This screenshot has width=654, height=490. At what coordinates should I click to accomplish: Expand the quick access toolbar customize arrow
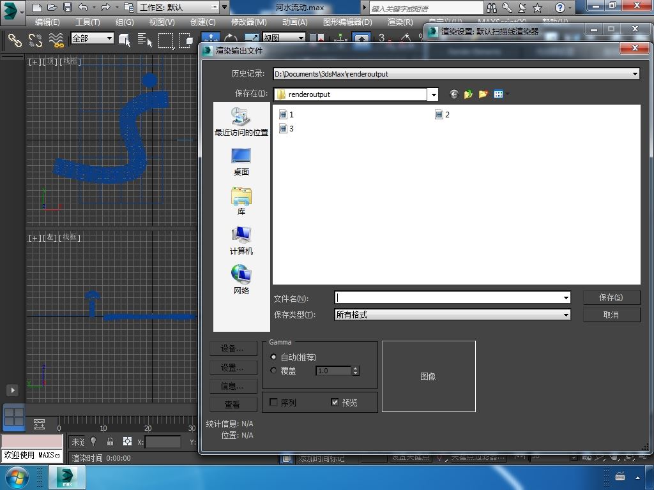225,7
